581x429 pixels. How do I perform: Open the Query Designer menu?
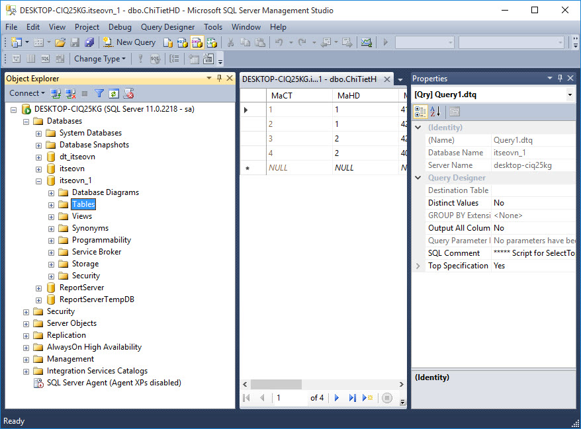click(167, 27)
